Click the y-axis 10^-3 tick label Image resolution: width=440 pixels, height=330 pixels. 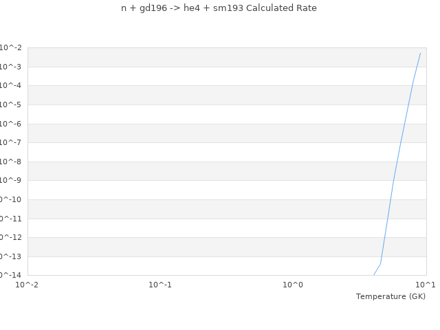tap(11, 67)
